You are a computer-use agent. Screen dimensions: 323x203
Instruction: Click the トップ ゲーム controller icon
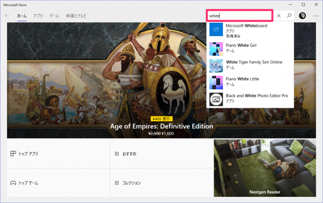(x=13, y=183)
